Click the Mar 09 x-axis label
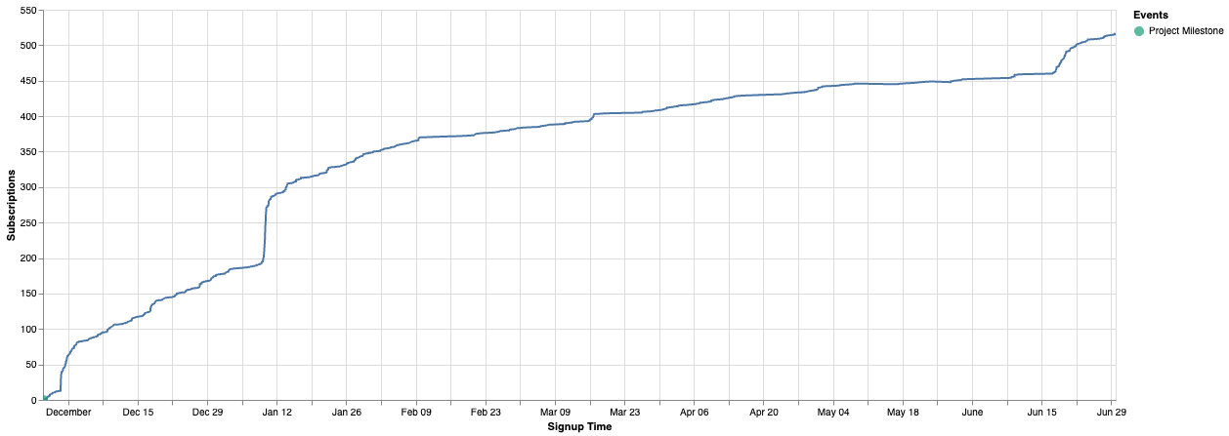1229x436 pixels. 555,413
